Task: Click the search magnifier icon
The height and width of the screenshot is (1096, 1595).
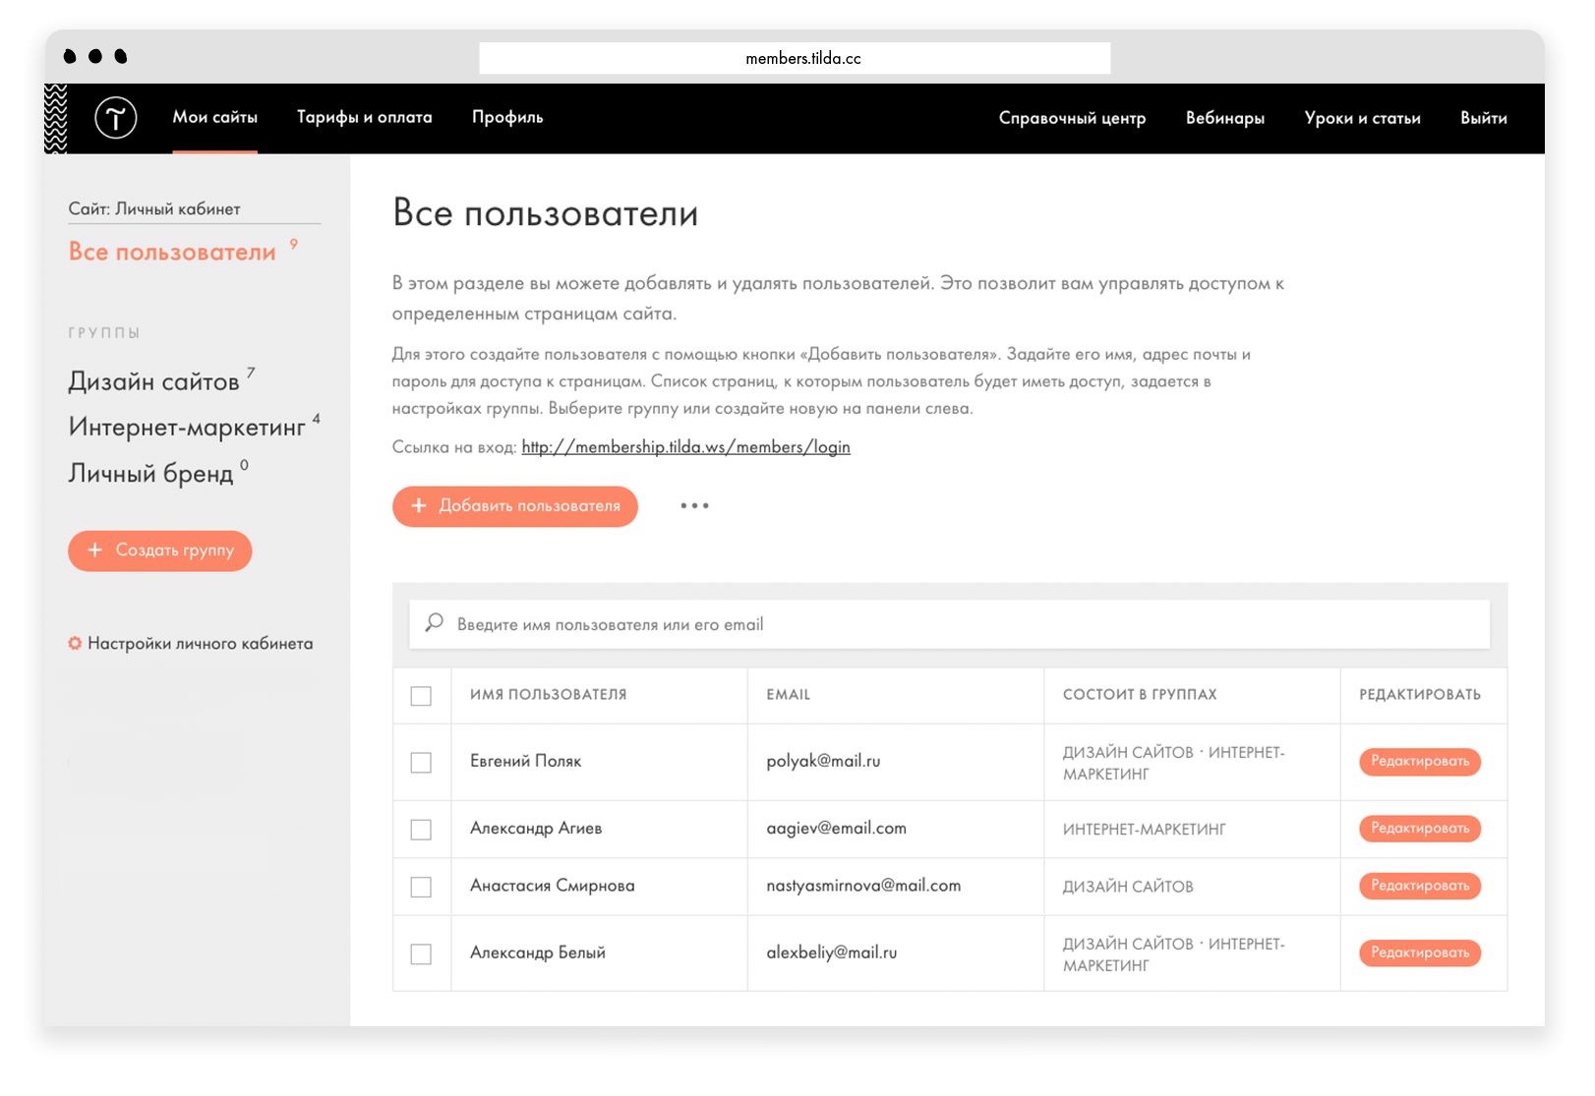Action: (434, 623)
